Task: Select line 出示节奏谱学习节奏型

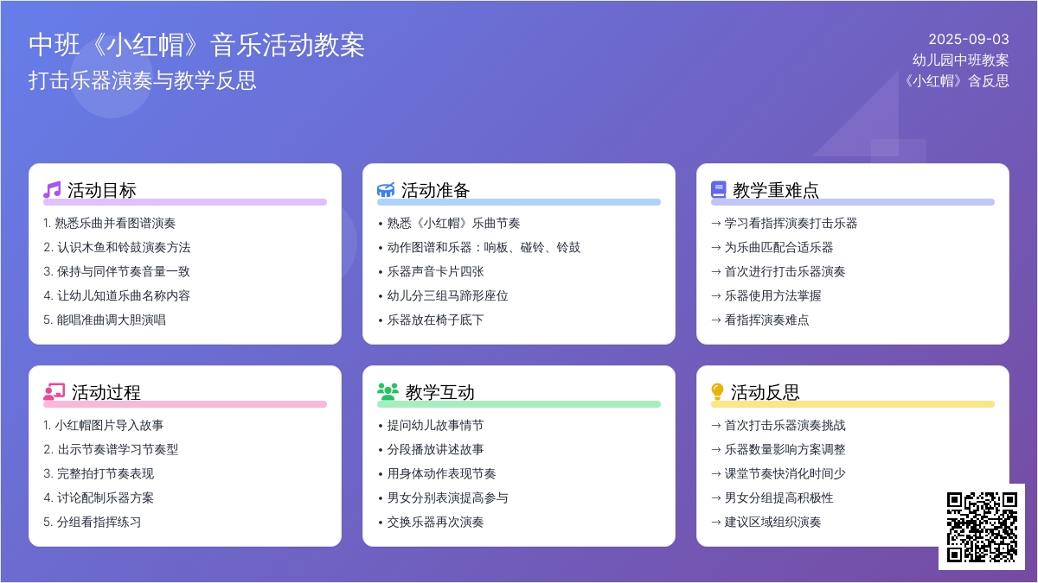Action: (111, 449)
